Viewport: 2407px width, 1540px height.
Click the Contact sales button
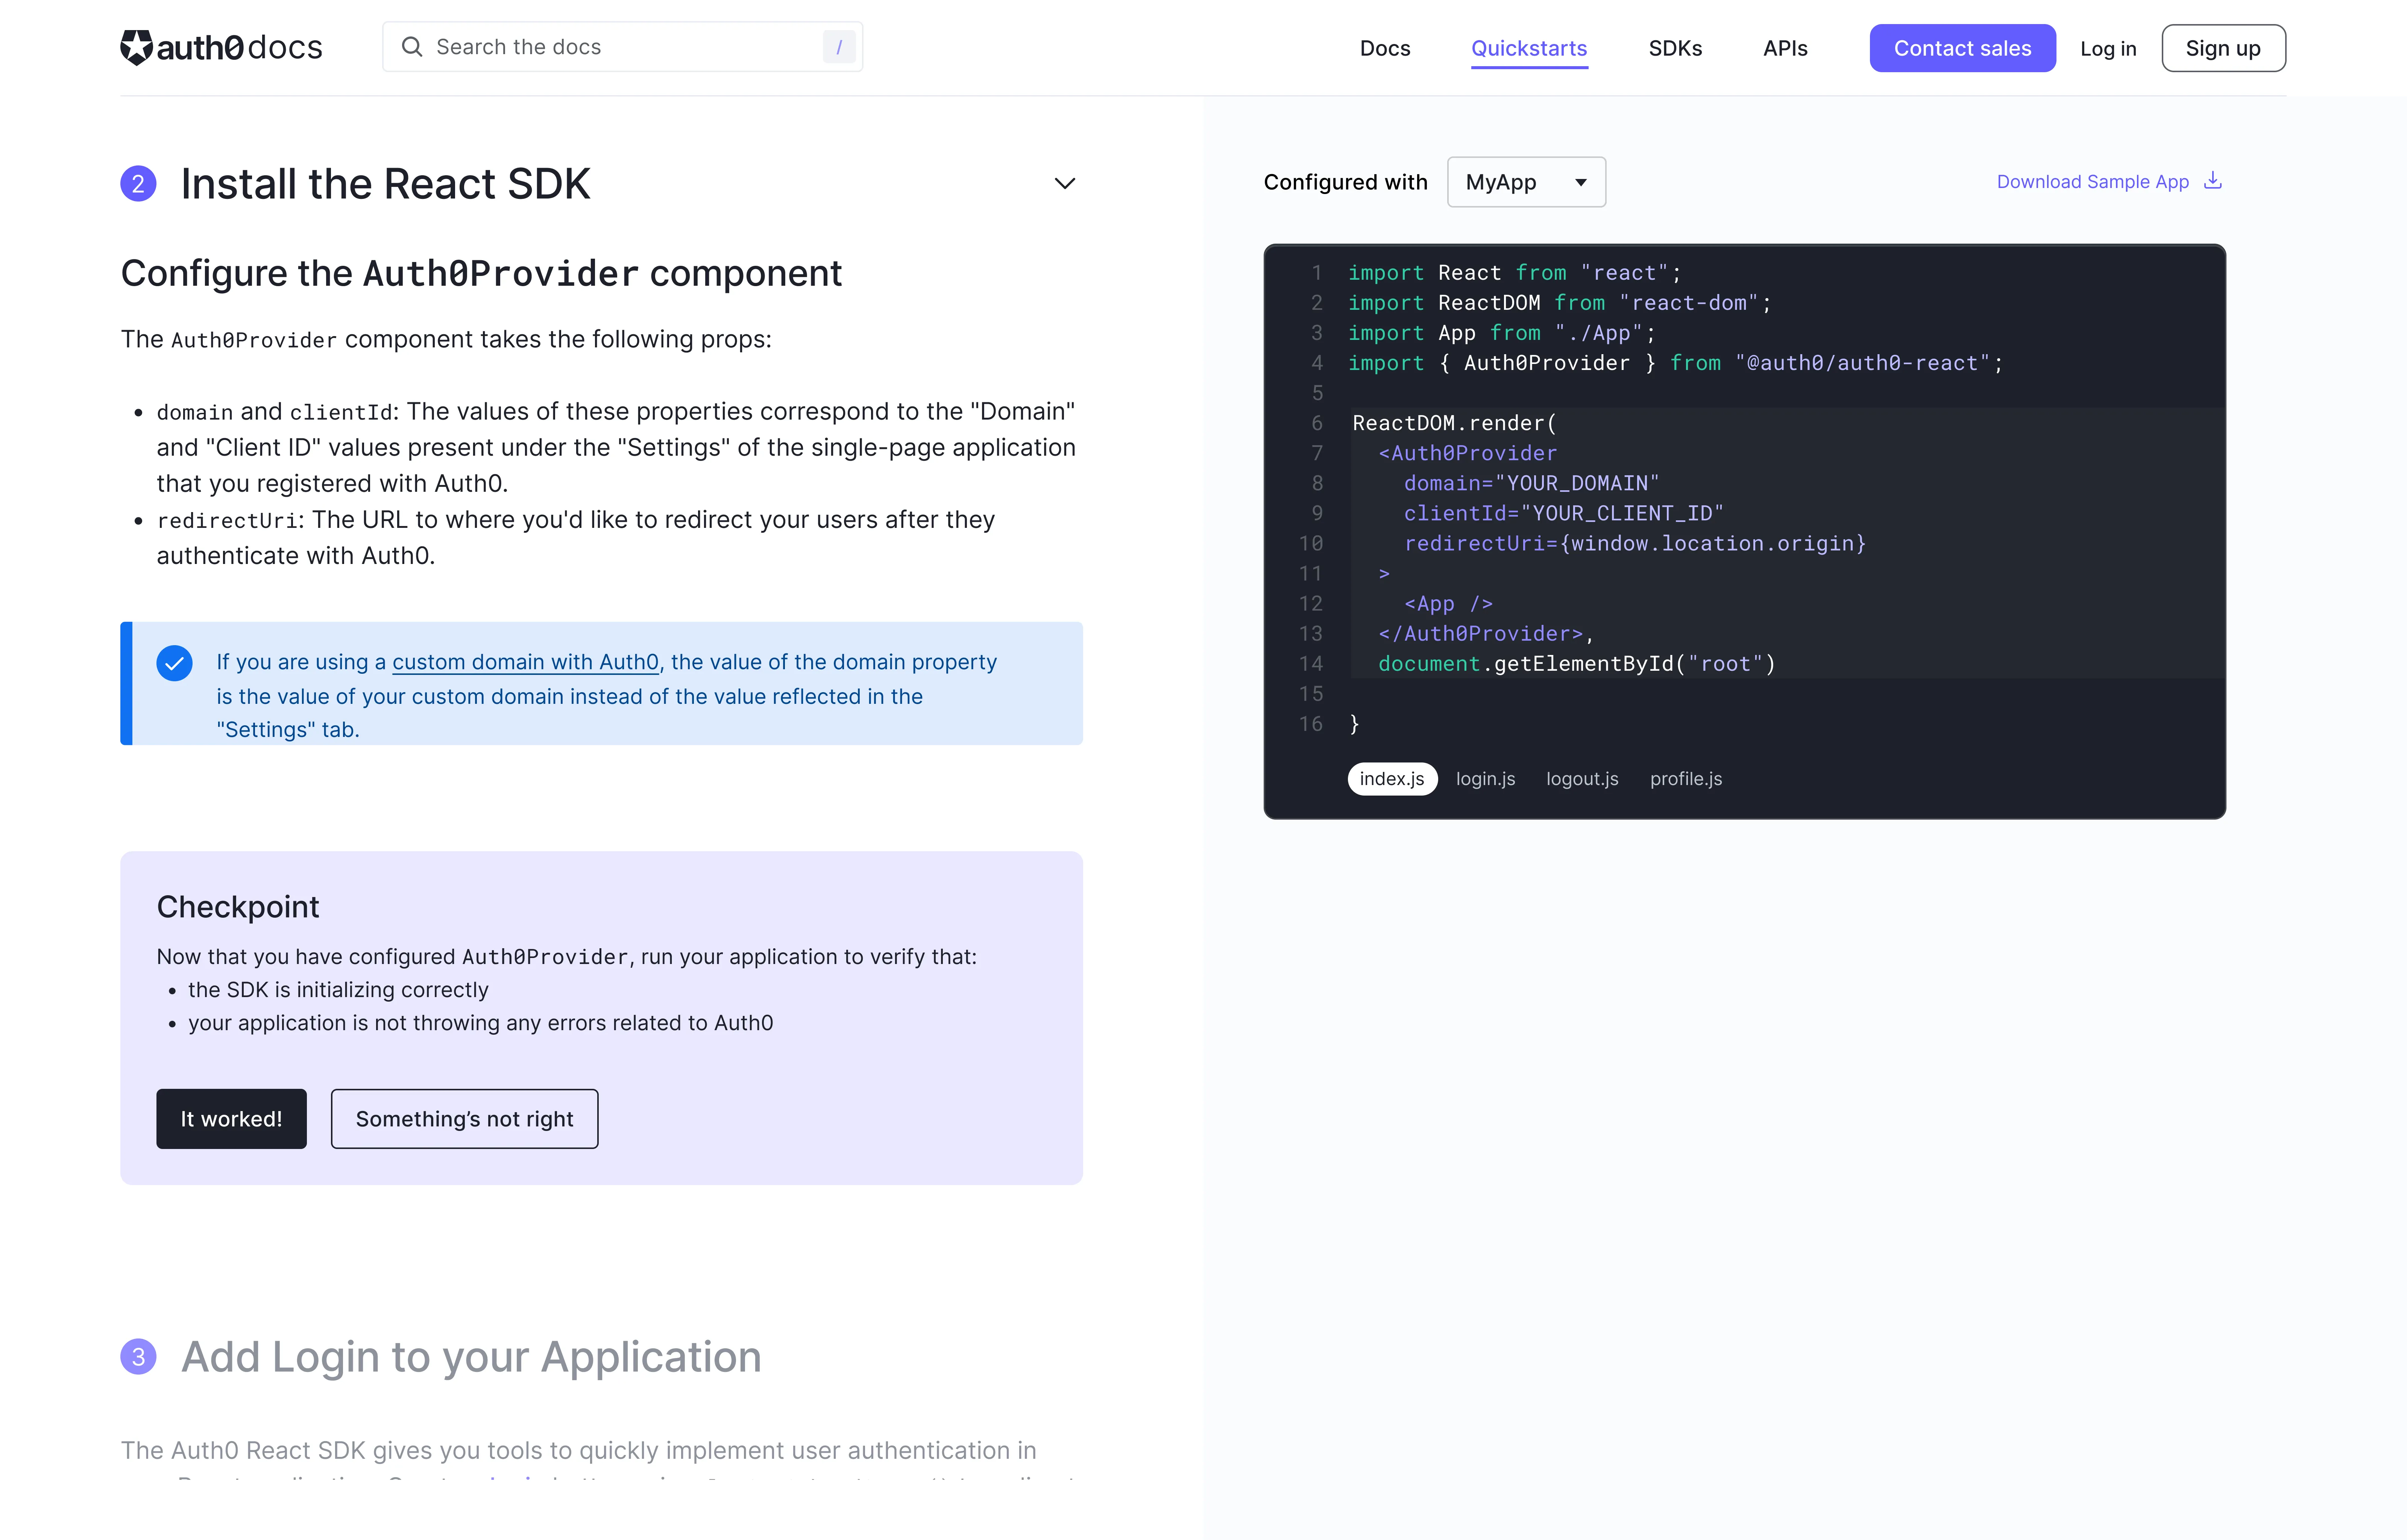[x=1962, y=48]
